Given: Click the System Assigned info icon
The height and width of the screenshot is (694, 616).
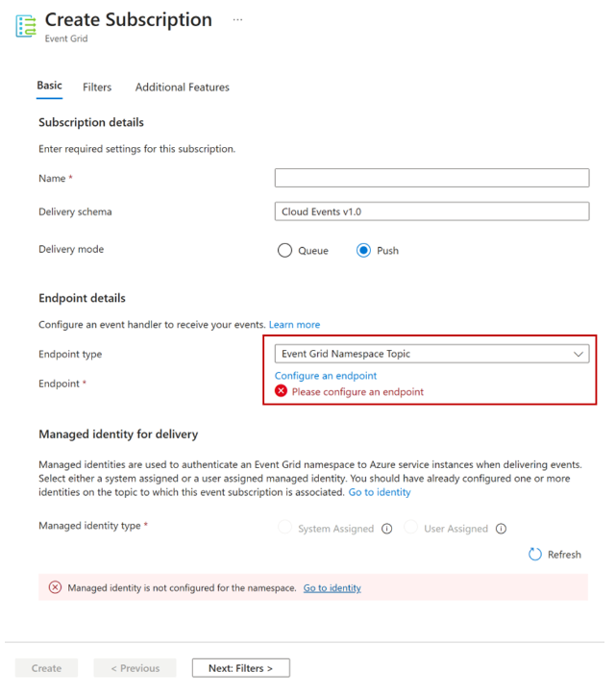Looking at the screenshot, I should pyautogui.click(x=386, y=529).
